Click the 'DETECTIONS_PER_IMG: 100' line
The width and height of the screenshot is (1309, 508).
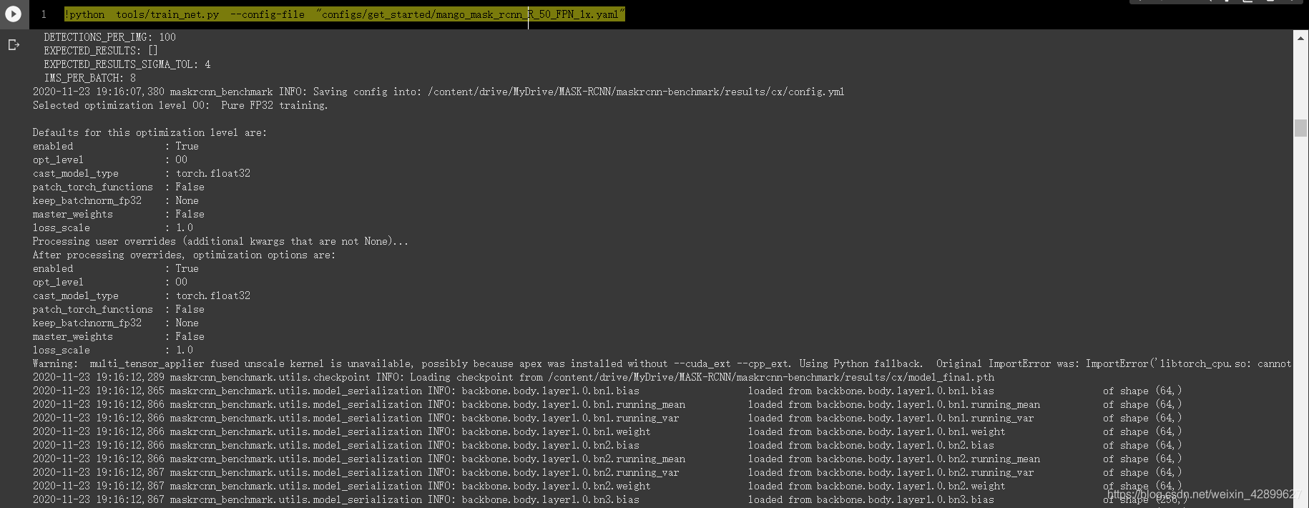(x=109, y=37)
